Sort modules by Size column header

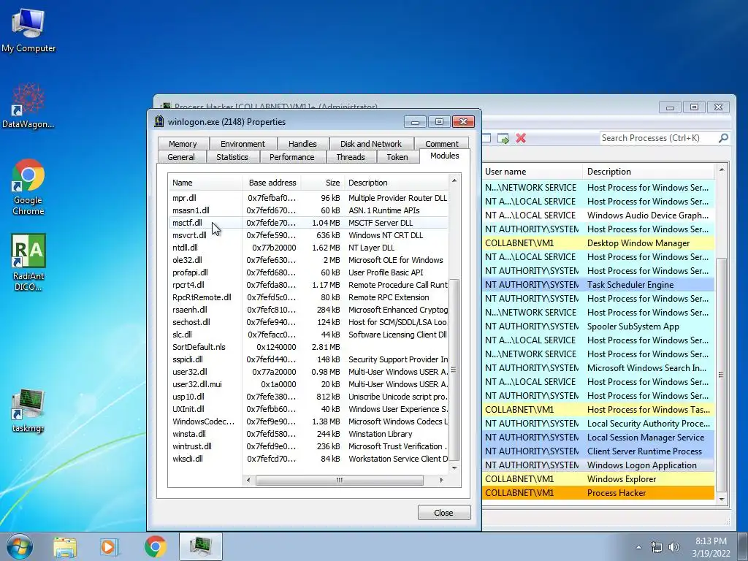pyautogui.click(x=322, y=182)
